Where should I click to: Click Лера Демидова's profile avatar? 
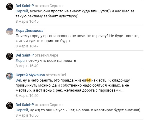[10, 32]
